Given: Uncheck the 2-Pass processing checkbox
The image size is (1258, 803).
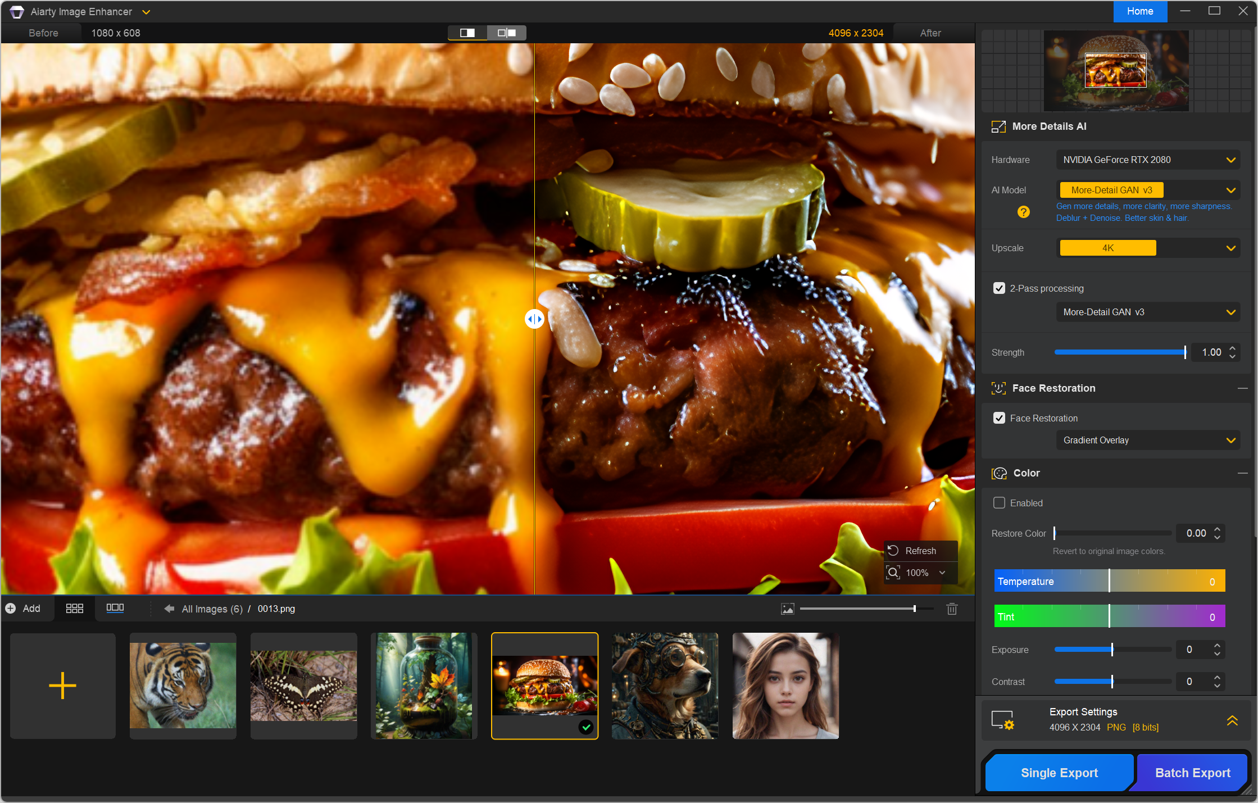Looking at the screenshot, I should pyautogui.click(x=999, y=288).
